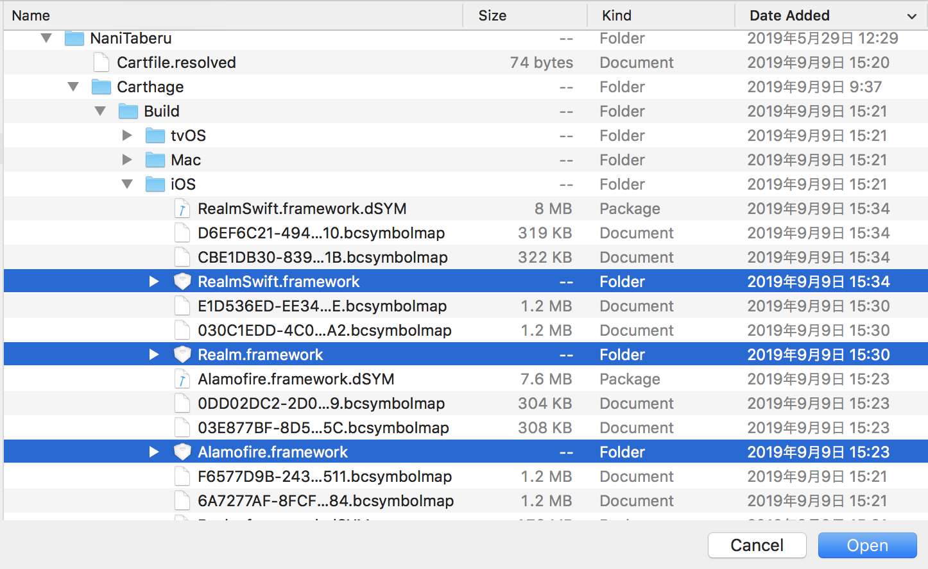This screenshot has height=569, width=928.
Task: Select the F6577D9B-243...511.bcsymbolmap file name
Action: (x=325, y=476)
